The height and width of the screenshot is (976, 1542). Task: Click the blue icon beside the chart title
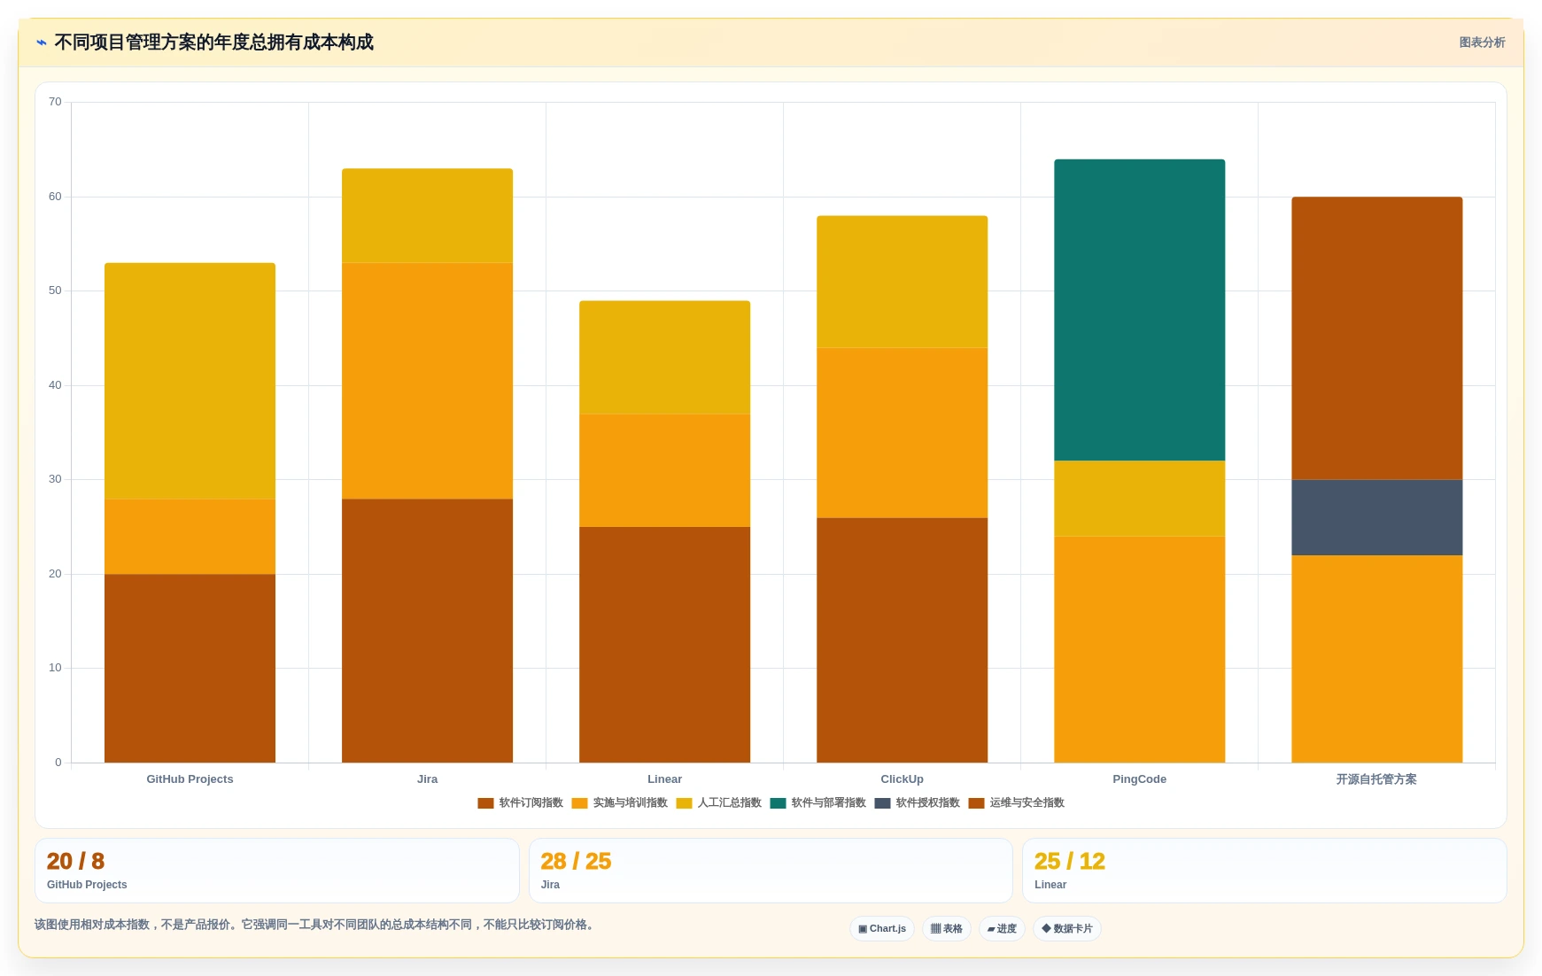[41, 43]
